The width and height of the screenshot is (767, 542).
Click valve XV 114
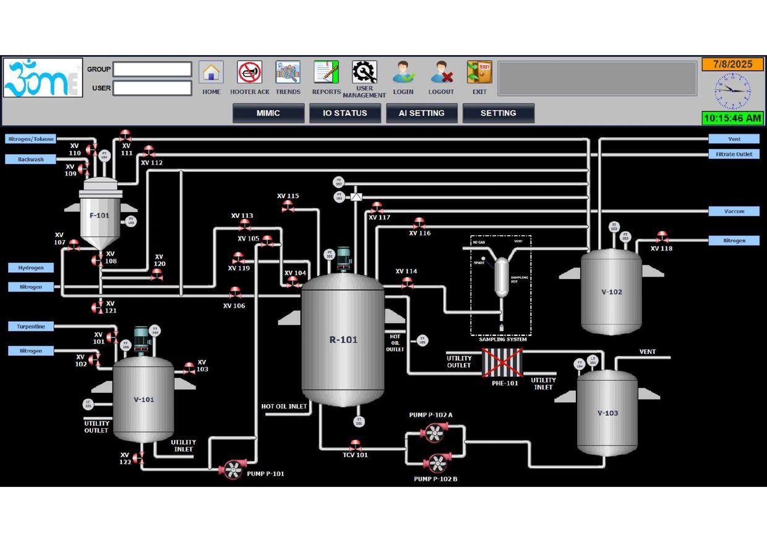407,283
